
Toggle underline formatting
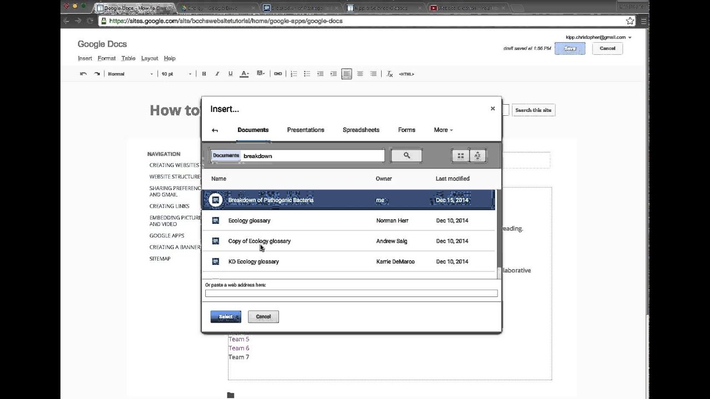pos(231,74)
